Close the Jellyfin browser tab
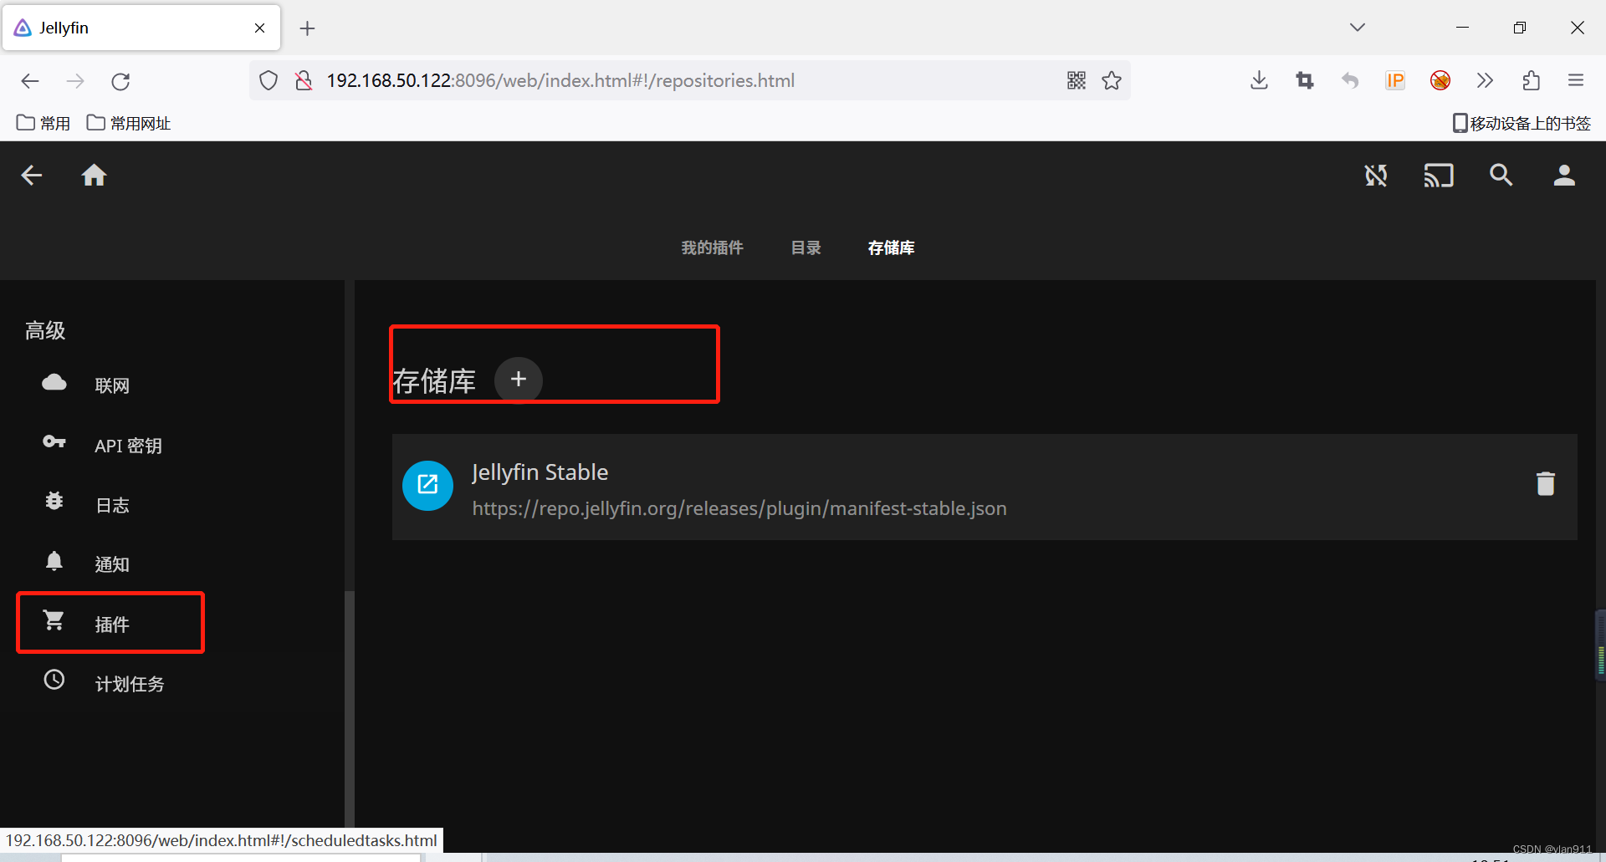This screenshot has width=1606, height=862. coord(259,28)
